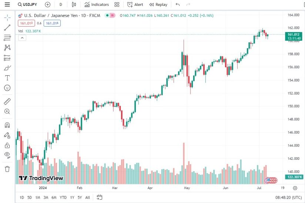305x203 pixels.
Task: Hide all drawings with the eye icon
Action: point(7,155)
